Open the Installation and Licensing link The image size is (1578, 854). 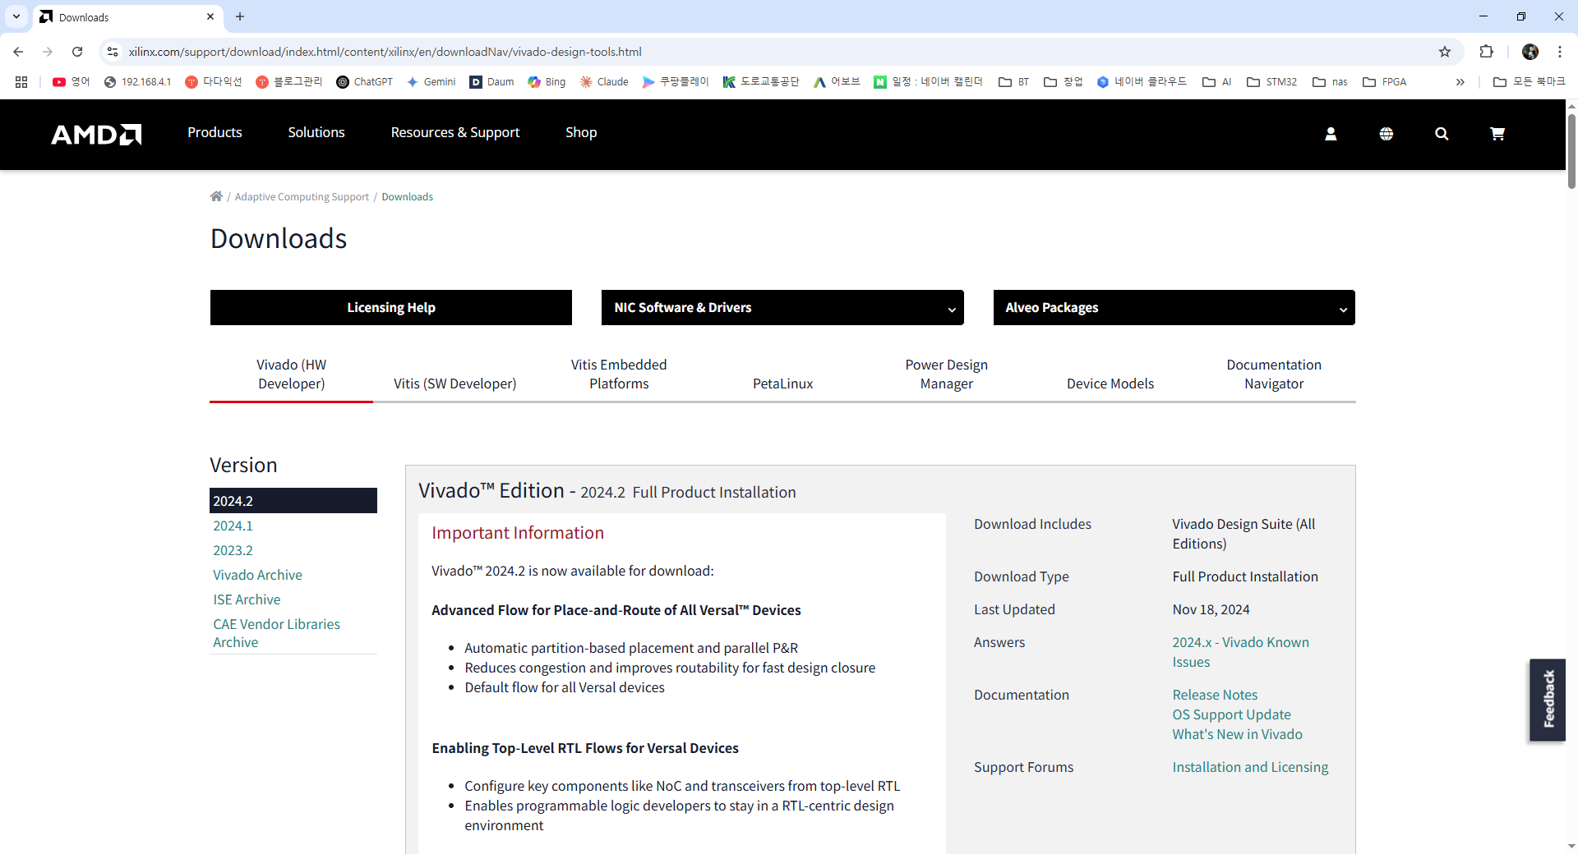click(x=1250, y=767)
